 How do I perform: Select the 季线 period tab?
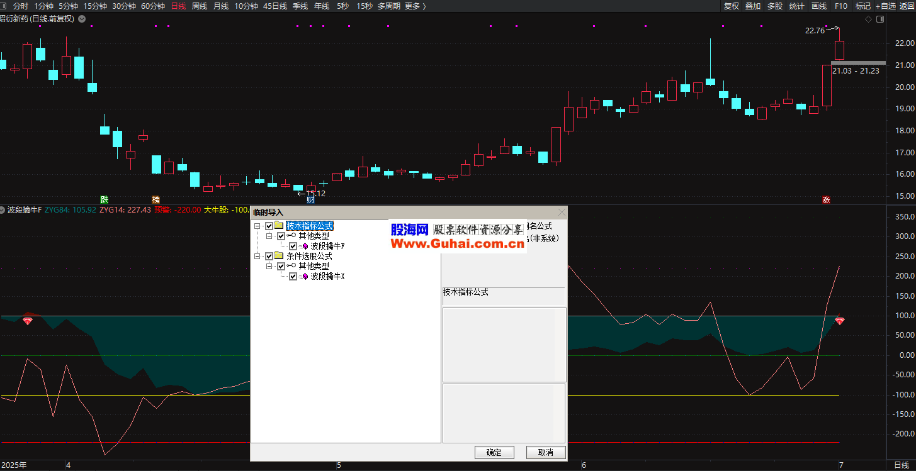point(300,6)
